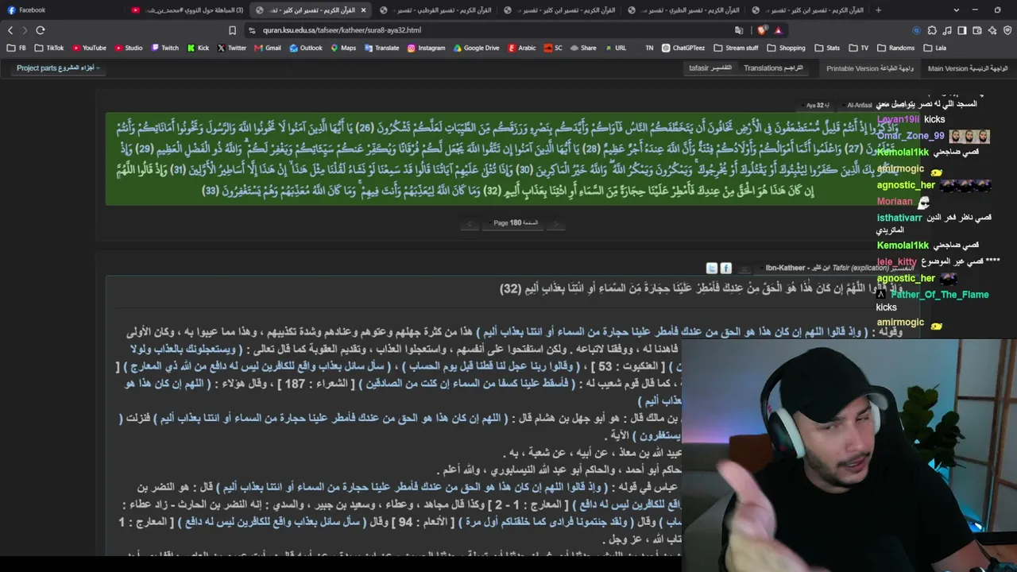The width and height of the screenshot is (1017, 572).
Task: Open the Translations menu item
Action: (773, 68)
